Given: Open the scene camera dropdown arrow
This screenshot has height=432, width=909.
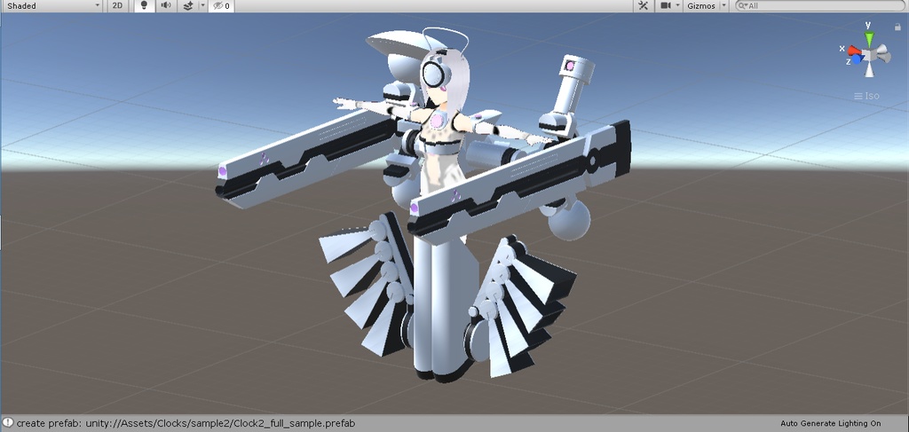Looking at the screenshot, I should point(677,6).
